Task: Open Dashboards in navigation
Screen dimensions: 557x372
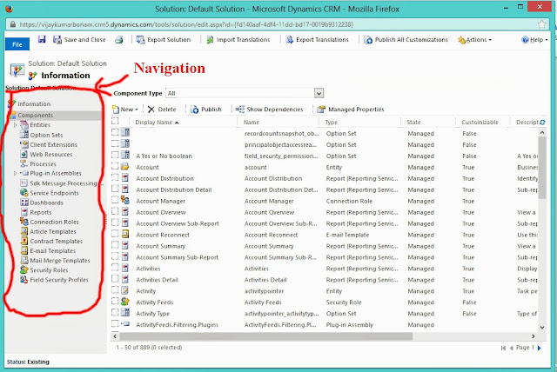Action: (46, 203)
